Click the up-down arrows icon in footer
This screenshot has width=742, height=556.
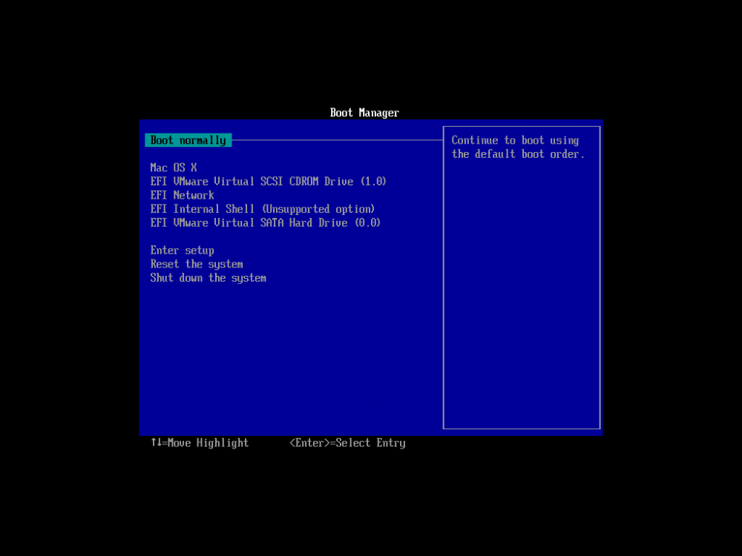pos(156,443)
